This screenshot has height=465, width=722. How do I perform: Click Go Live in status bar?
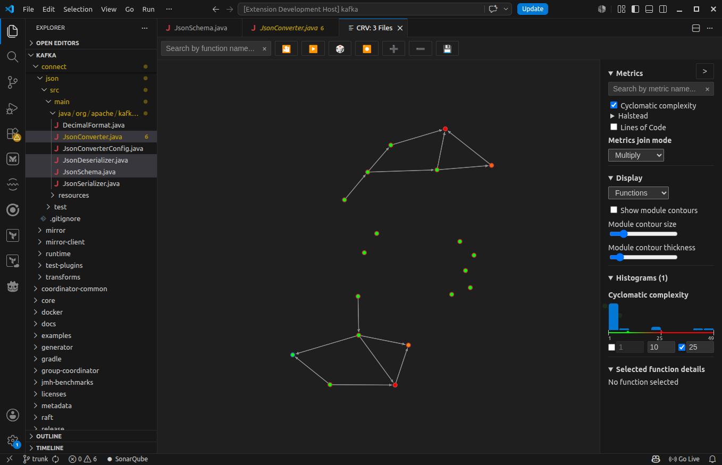tap(684, 459)
